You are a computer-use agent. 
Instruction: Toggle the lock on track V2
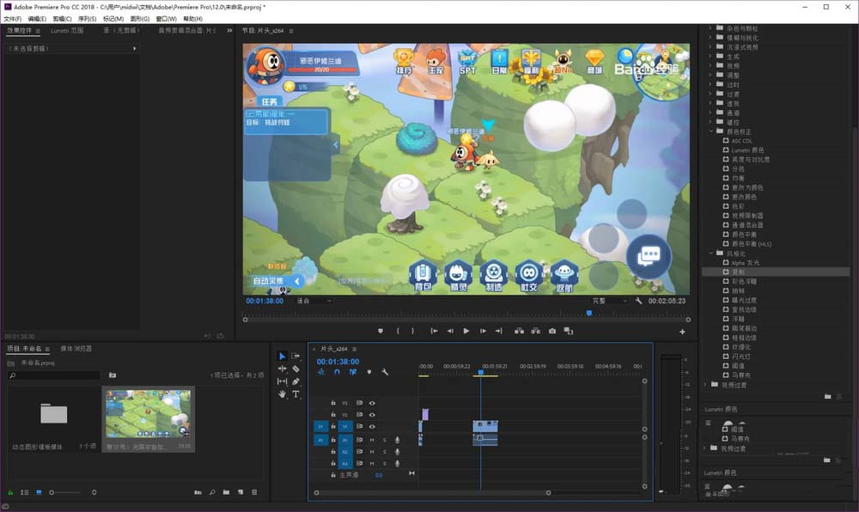[x=333, y=414]
